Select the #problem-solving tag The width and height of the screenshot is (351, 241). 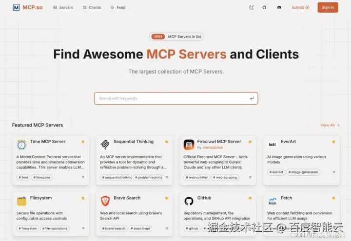point(148,177)
